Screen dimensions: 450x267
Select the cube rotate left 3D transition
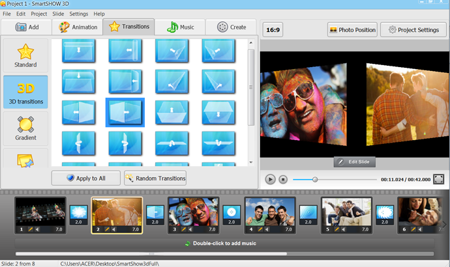(78, 112)
